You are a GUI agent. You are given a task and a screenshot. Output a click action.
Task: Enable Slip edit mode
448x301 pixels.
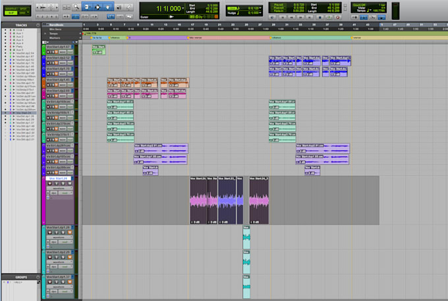(11, 13)
